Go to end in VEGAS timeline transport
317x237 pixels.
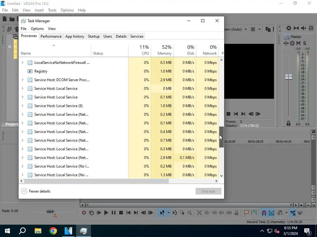[x=136, y=213]
